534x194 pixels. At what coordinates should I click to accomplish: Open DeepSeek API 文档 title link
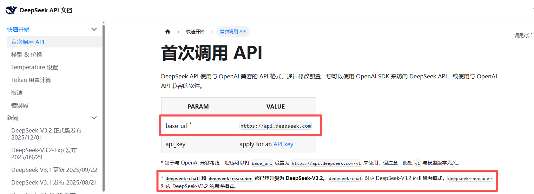(x=46, y=10)
